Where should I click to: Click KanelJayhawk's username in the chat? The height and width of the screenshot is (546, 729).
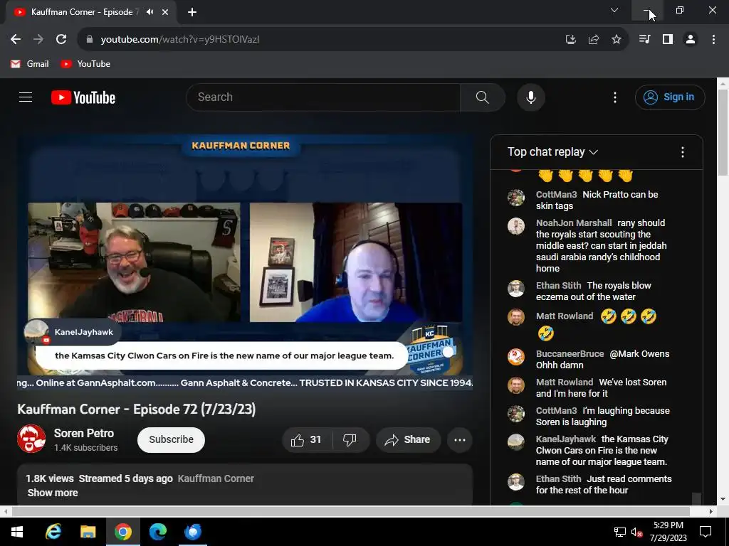pos(566,439)
